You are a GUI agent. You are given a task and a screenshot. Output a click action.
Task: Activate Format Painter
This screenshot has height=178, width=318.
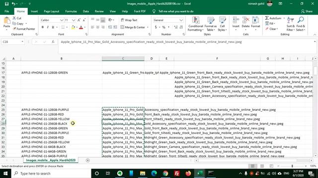point(24,29)
